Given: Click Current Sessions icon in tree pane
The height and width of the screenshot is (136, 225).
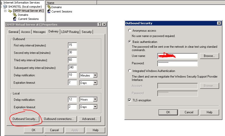Looking at the screenshot, I should pos(15,19).
